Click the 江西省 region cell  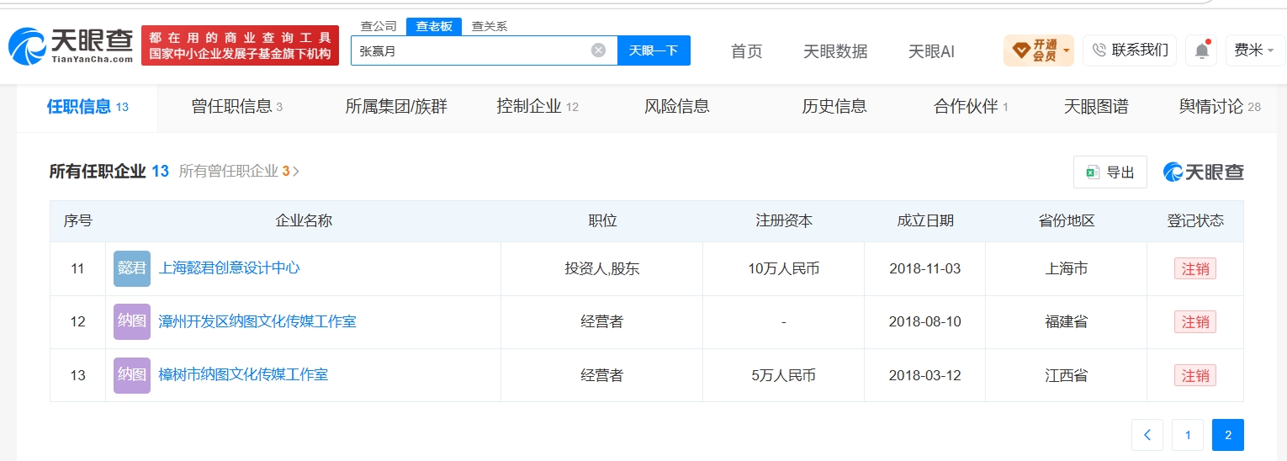pyautogui.click(x=1067, y=375)
